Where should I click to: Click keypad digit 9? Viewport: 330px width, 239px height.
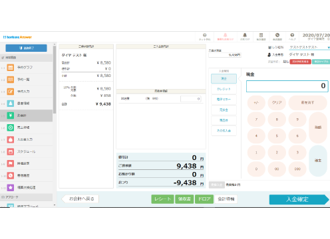coord(297,119)
